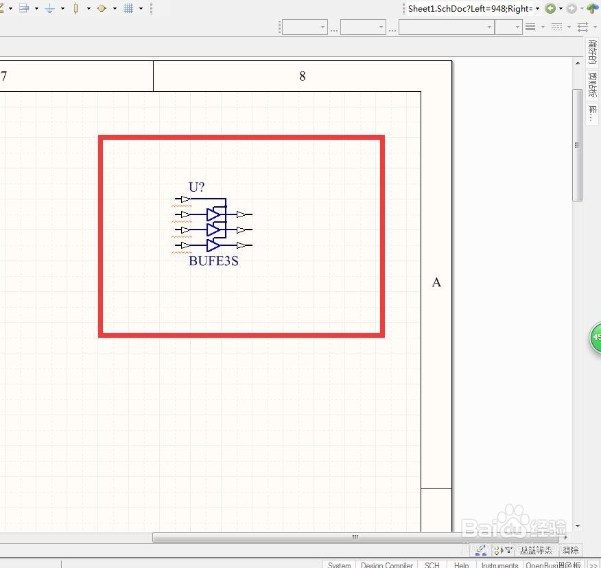Click the second ellipsis button between combo boxes

coord(392,29)
